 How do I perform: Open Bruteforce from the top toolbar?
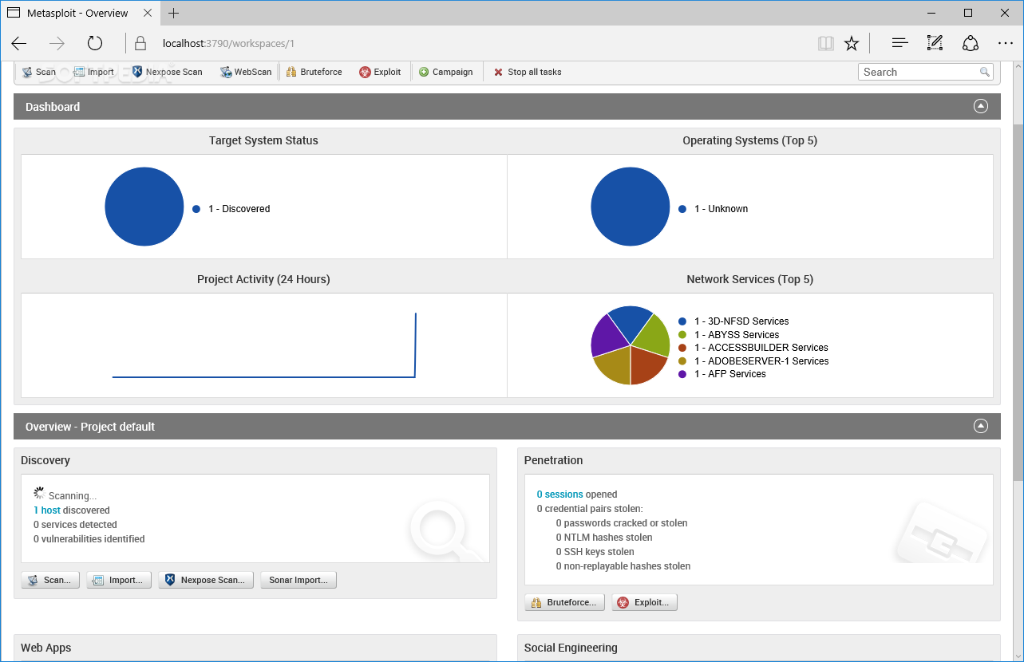pos(314,72)
